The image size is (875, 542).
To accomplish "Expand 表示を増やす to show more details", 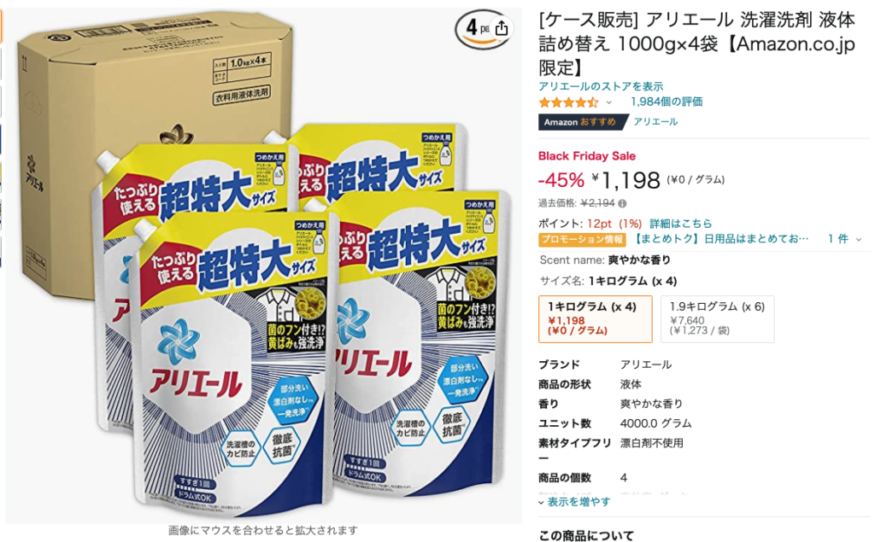I will coord(574,502).
